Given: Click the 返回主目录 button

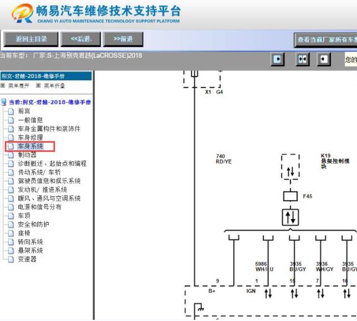Looking at the screenshot, I should (x=31, y=39).
